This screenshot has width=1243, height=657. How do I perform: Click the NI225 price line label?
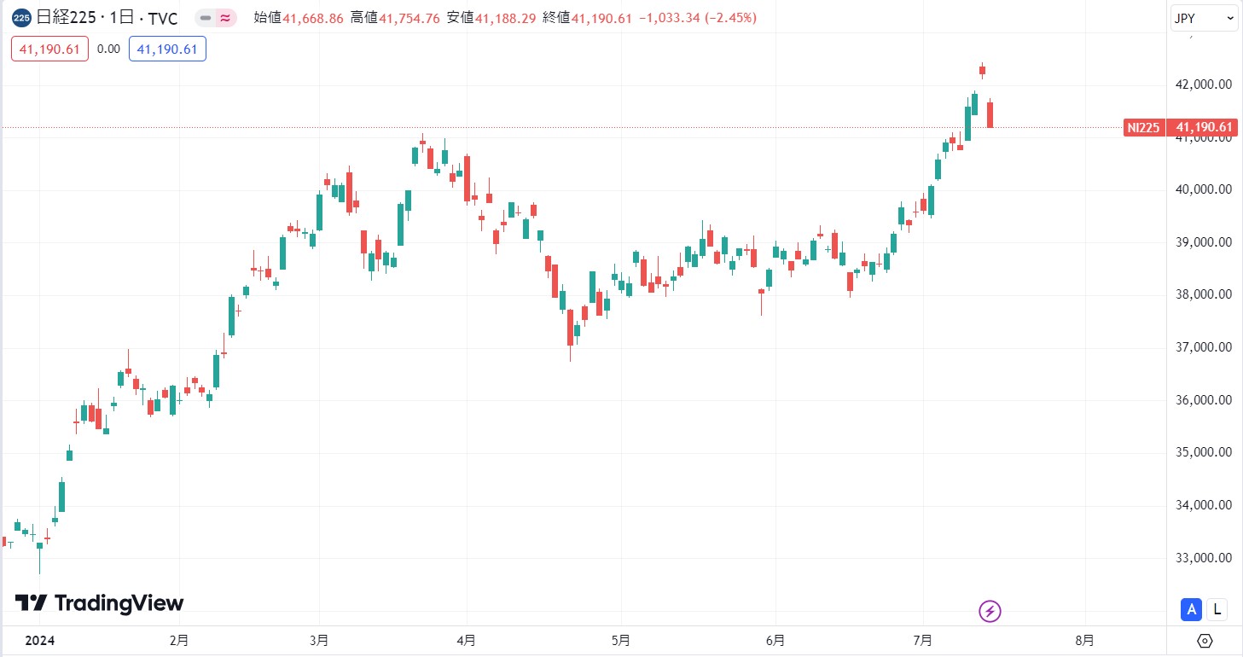1143,127
